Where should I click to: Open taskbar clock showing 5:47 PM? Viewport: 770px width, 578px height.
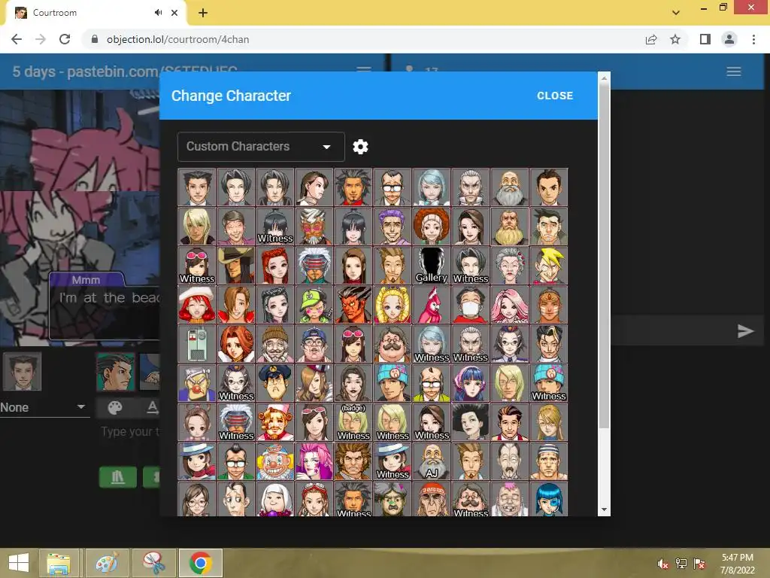pos(737,564)
